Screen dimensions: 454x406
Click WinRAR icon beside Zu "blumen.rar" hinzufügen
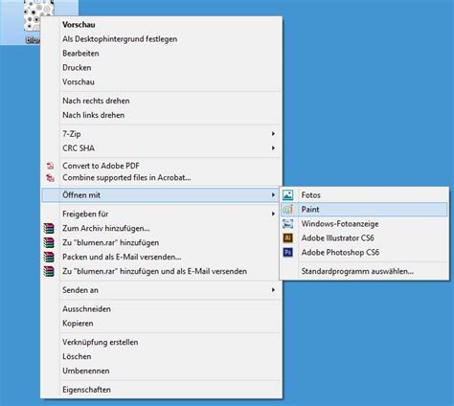pos(49,242)
